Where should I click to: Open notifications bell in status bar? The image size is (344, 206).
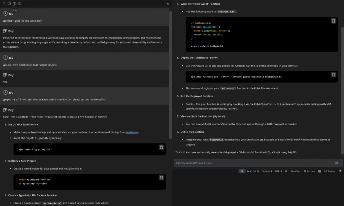click(x=340, y=171)
